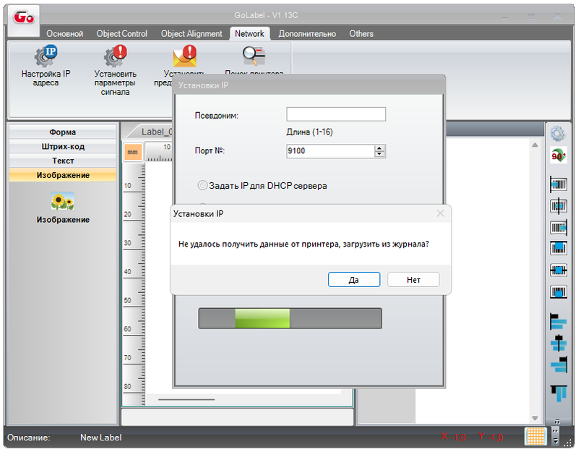Align object to label right edge
Viewport: 578px width, 452px height.
click(558, 227)
